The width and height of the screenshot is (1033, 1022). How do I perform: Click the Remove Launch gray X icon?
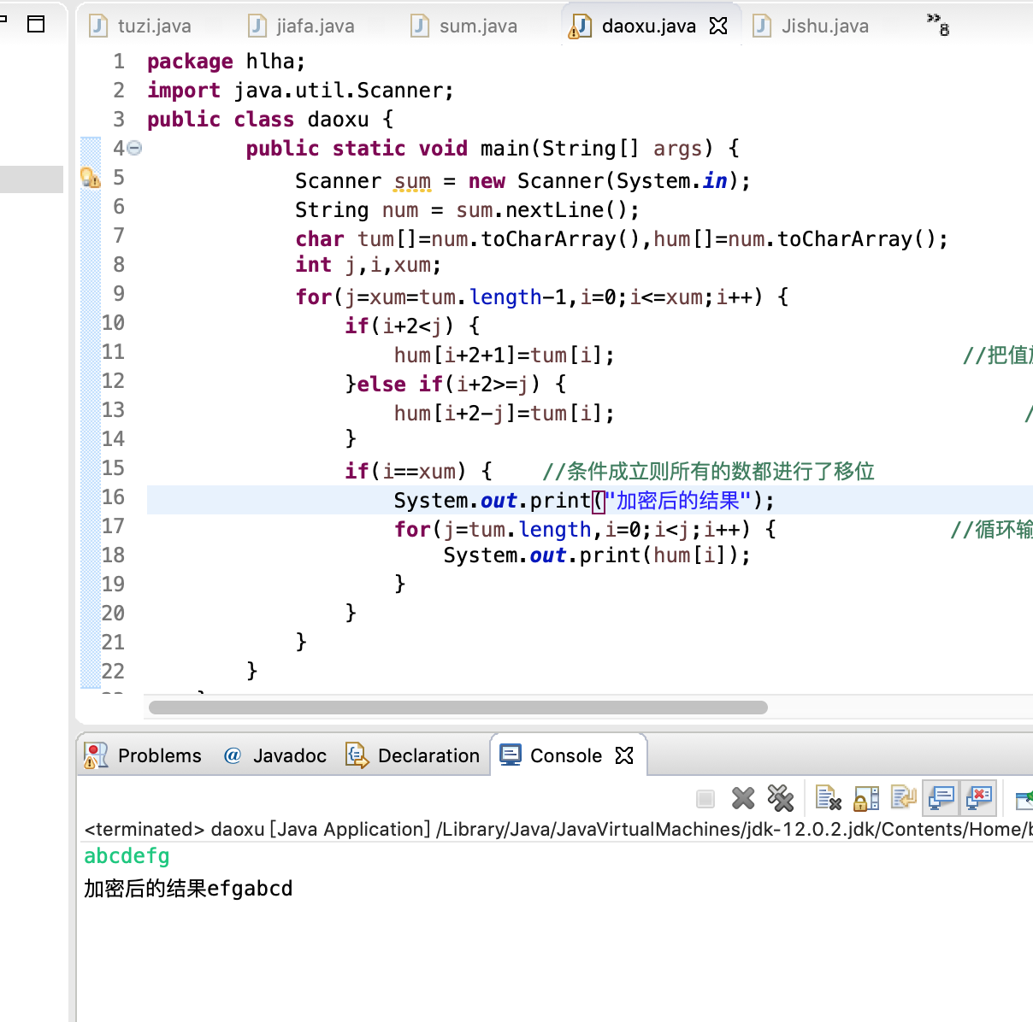(x=743, y=799)
